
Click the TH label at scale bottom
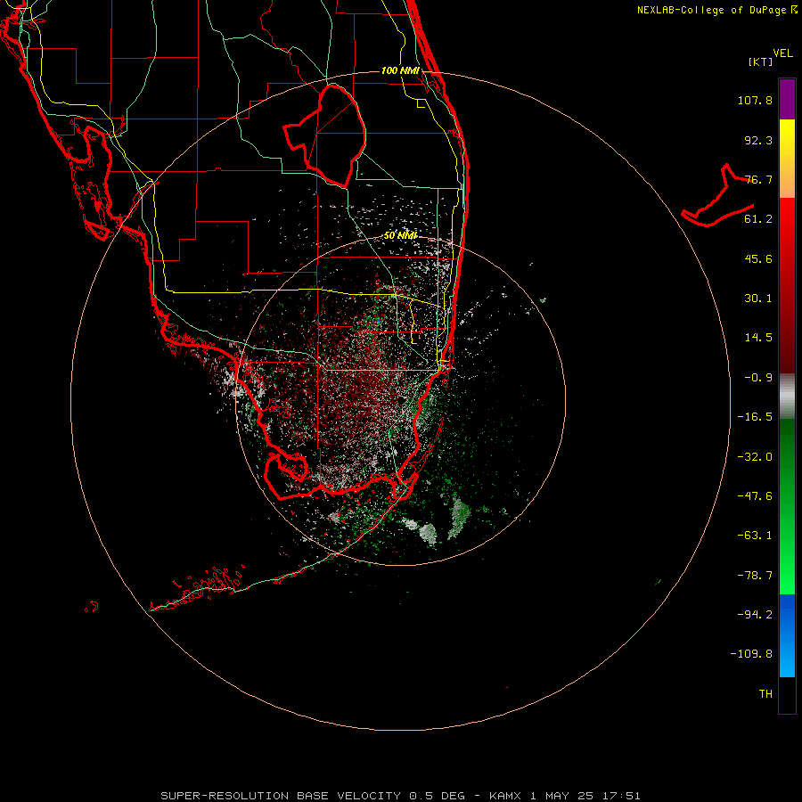point(765,694)
